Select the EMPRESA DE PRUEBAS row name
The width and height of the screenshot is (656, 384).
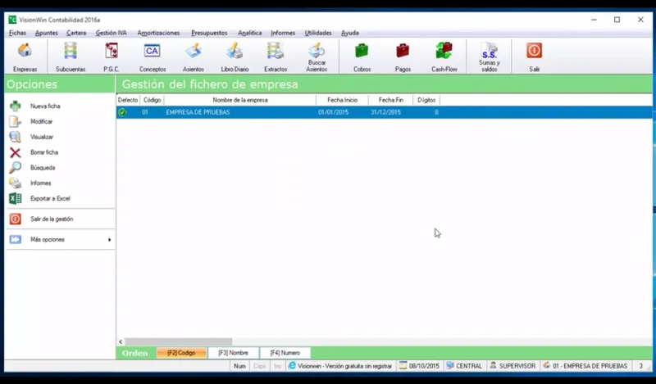(198, 112)
